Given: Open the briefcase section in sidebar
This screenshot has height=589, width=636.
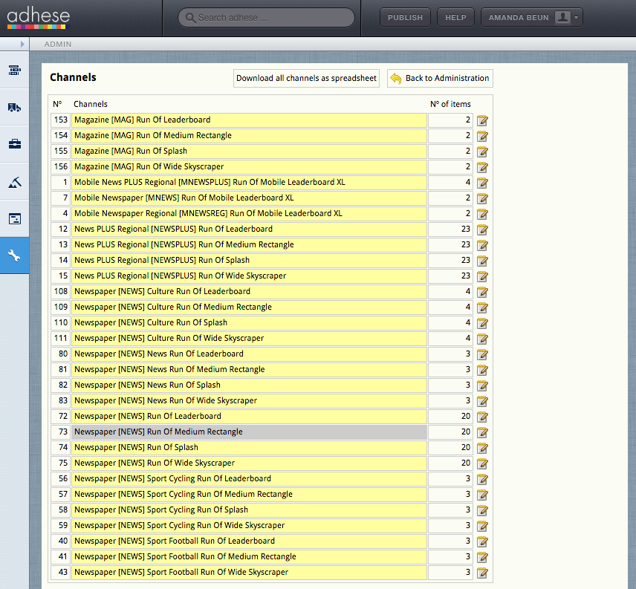Looking at the screenshot, I should click(14, 144).
